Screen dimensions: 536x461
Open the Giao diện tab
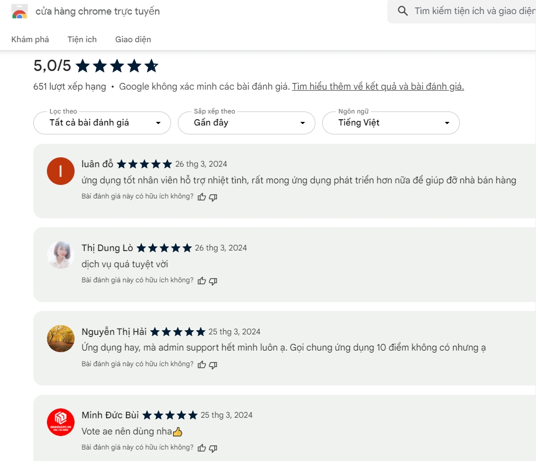(133, 40)
